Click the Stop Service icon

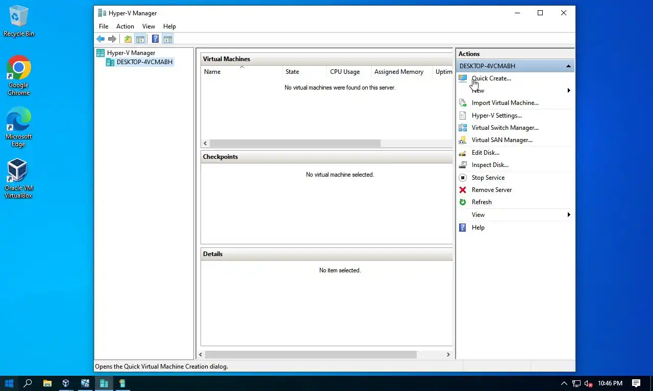[463, 178]
